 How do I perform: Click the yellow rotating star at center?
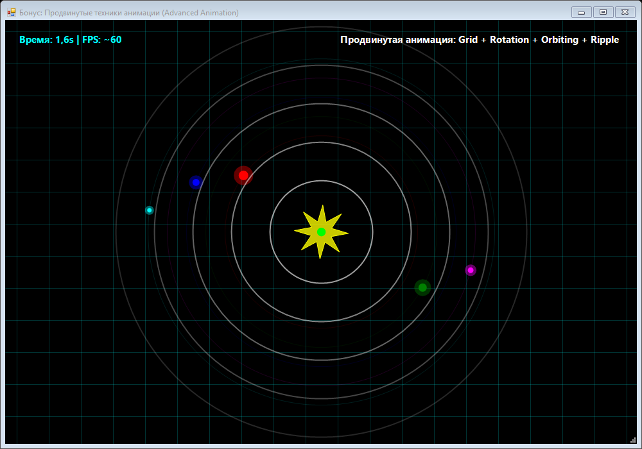click(322, 232)
